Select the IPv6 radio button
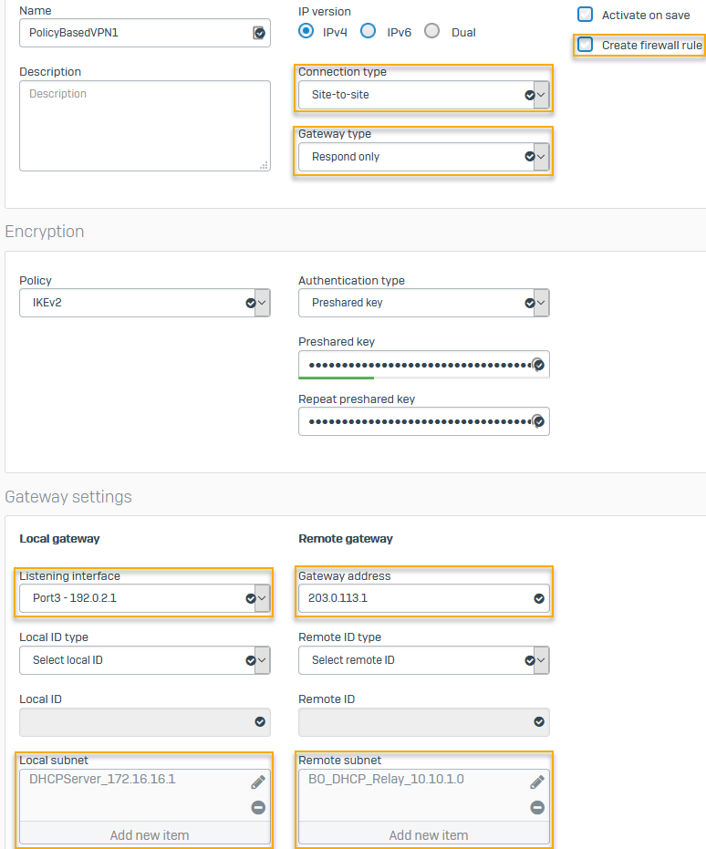Screen dimensions: 706x849 tap(369, 31)
